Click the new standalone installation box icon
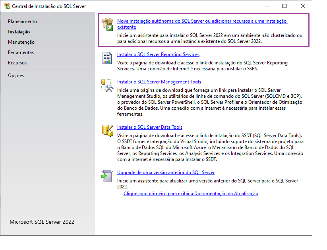Viewport: 327px width, 250px height. pyautogui.click(x=107, y=24)
